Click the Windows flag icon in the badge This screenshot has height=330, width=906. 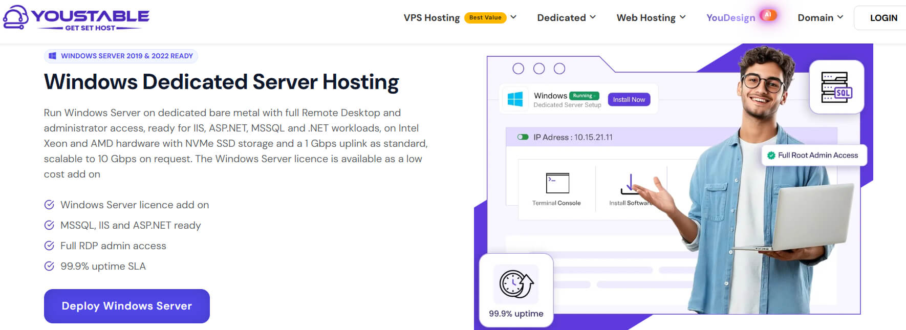coord(52,56)
